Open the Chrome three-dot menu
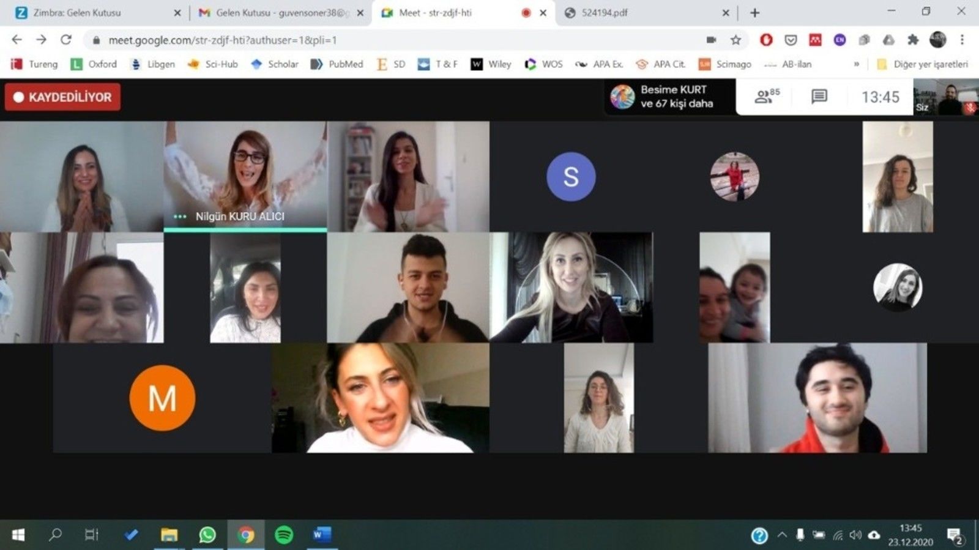 (x=962, y=40)
